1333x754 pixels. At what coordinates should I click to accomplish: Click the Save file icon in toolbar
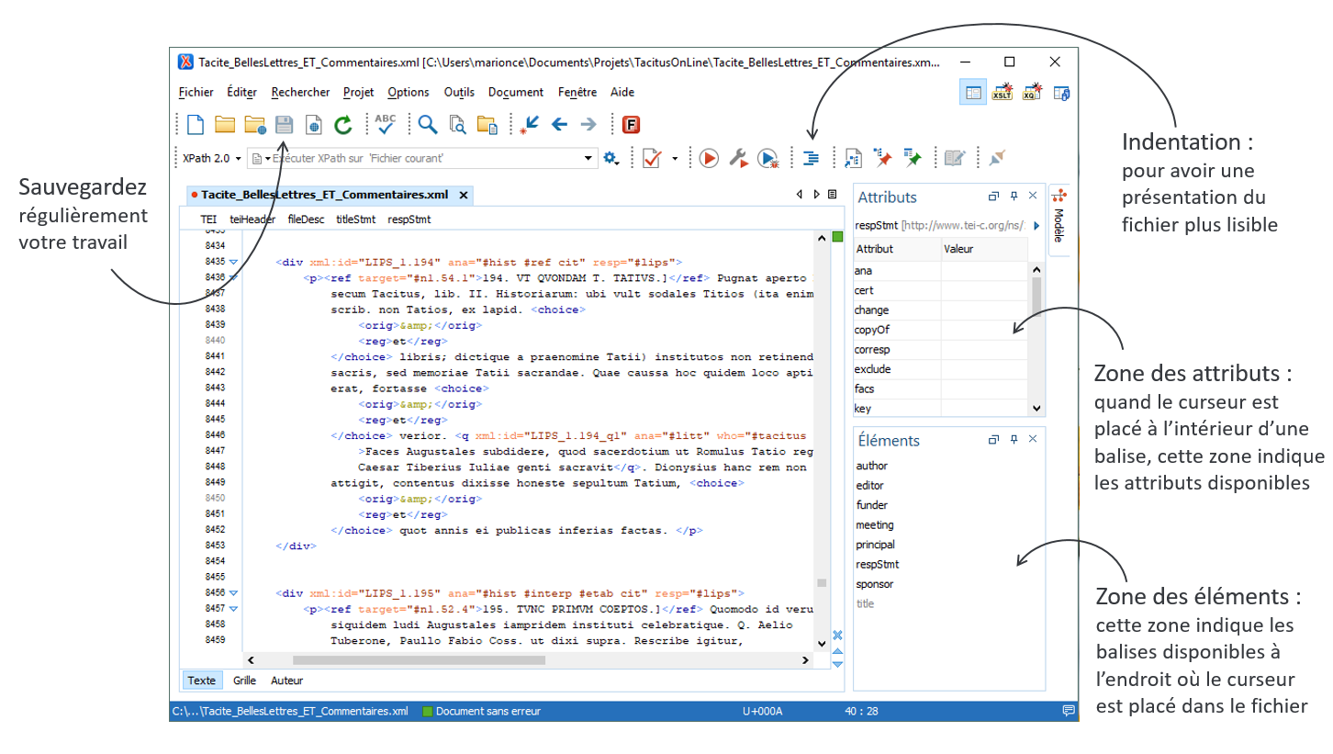coord(285,125)
